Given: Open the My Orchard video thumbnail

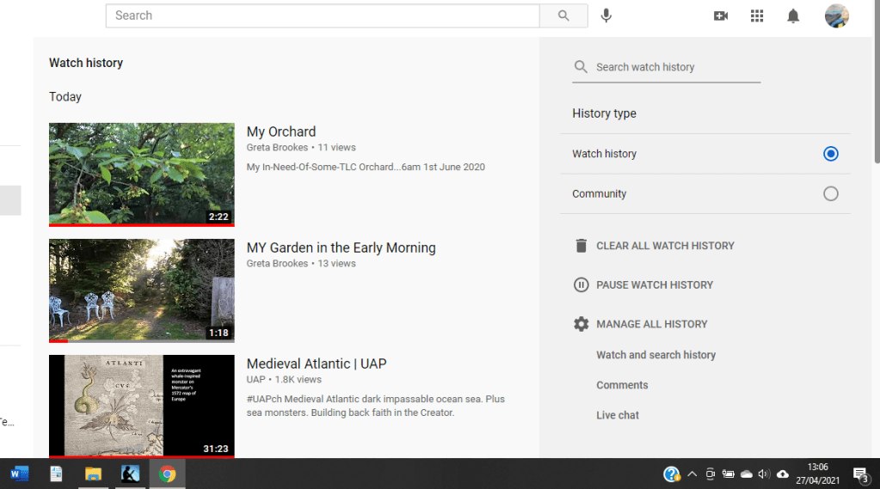Looking at the screenshot, I should coord(141,174).
